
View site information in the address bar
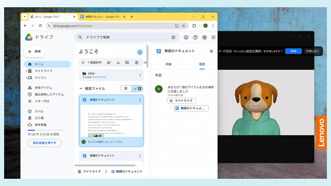point(49,26)
